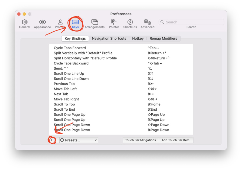Open the Profiles preferences pane
This screenshot has width=242, height=170.
click(x=60, y=24)
